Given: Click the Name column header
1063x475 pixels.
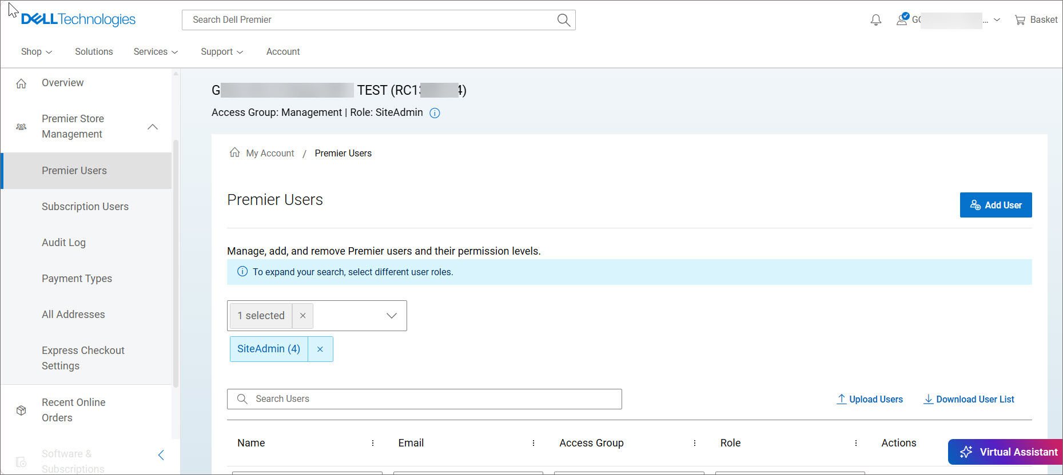Looking at the screenshot, I should click(x=251, y=443).
